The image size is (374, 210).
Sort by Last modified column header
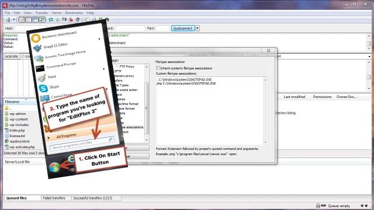(x=295, y=97)
